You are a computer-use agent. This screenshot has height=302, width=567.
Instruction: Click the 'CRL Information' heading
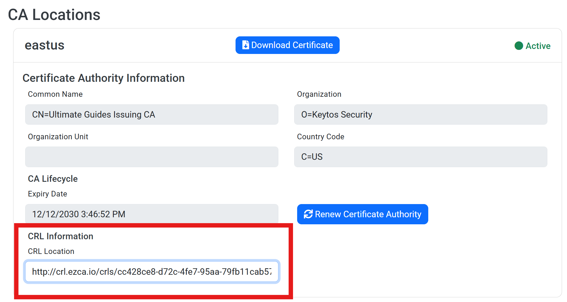click(60, 236)
